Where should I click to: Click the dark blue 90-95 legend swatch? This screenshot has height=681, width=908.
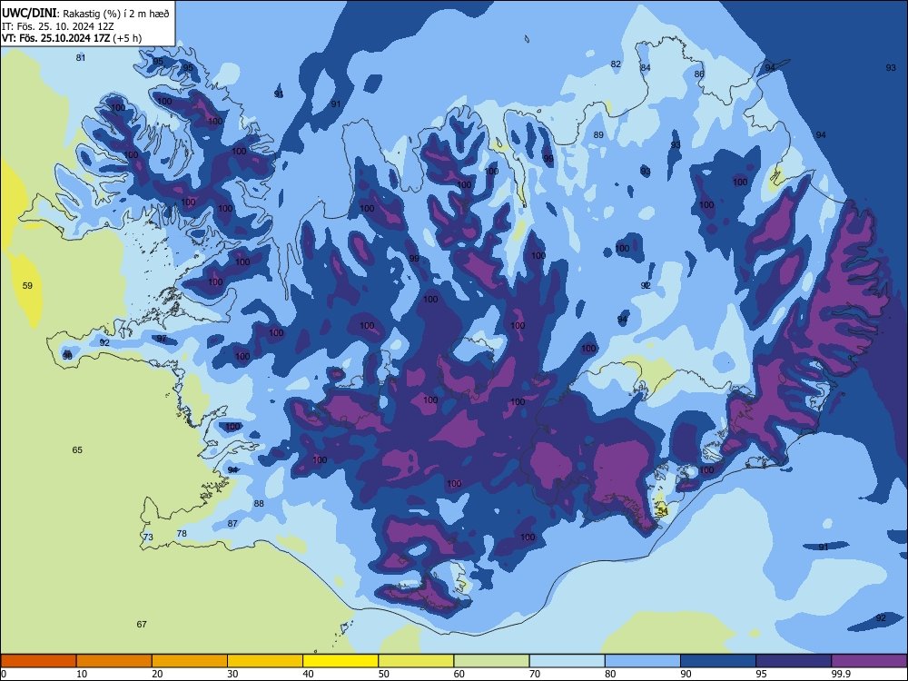pos(718,661)
